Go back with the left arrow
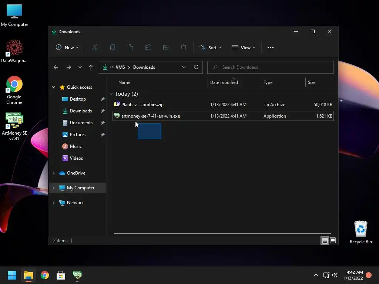Screen dimensions: 379x284 click(56, 67)
